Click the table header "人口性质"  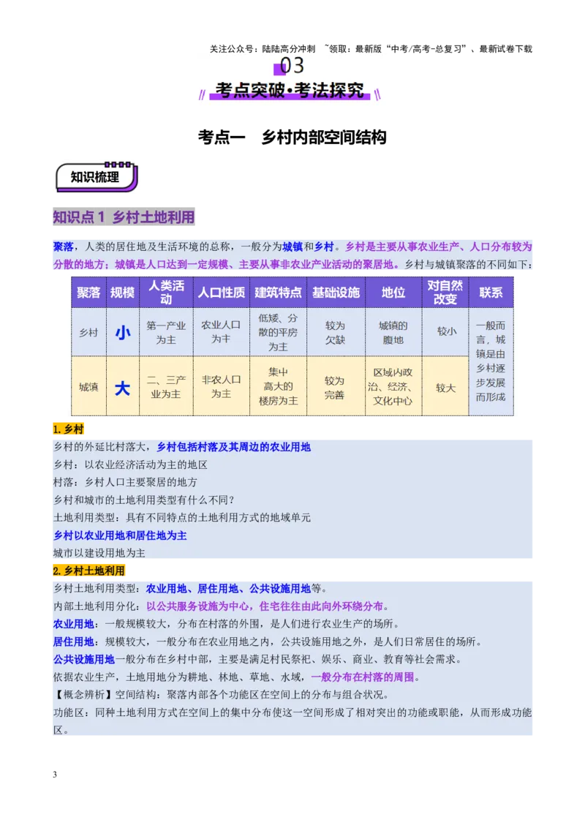point(222,292)
